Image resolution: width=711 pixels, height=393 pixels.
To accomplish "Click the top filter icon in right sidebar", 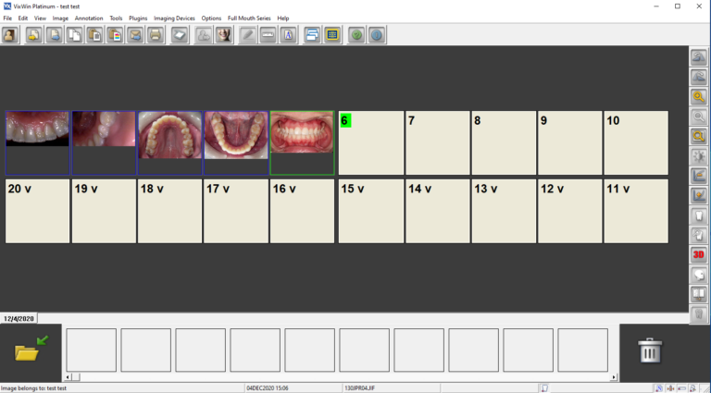I will [x=699, y=57].
